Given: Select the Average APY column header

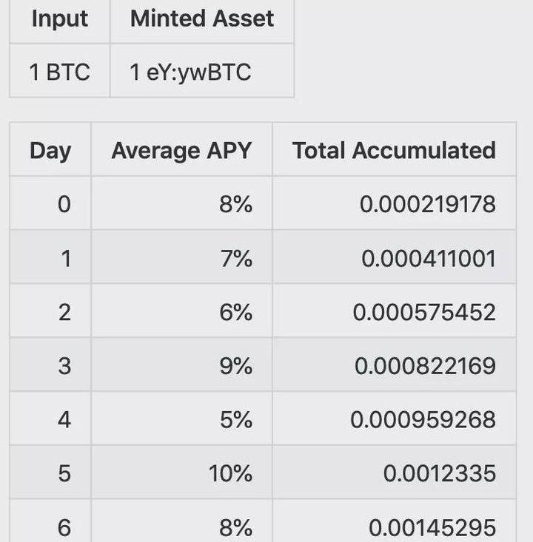Looking at the screenshot, I should 181,150.
